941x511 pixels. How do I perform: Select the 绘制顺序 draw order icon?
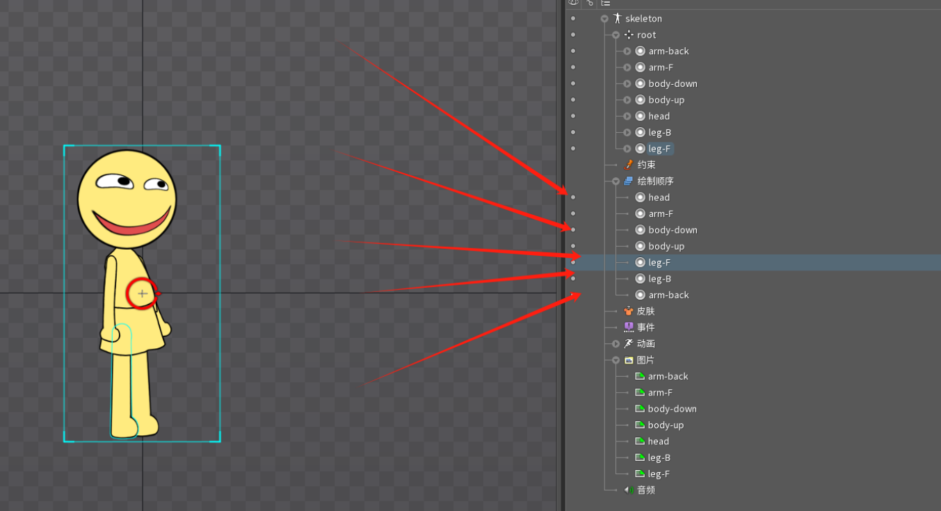pos(629,181)
